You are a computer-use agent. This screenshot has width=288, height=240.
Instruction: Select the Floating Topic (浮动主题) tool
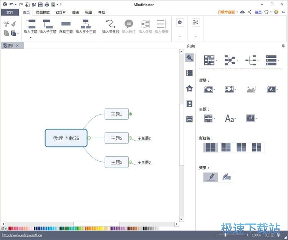tap(66, 24)
